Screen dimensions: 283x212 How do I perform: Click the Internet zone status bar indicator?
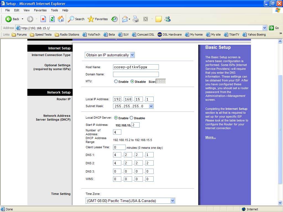(x=250, y=209)
